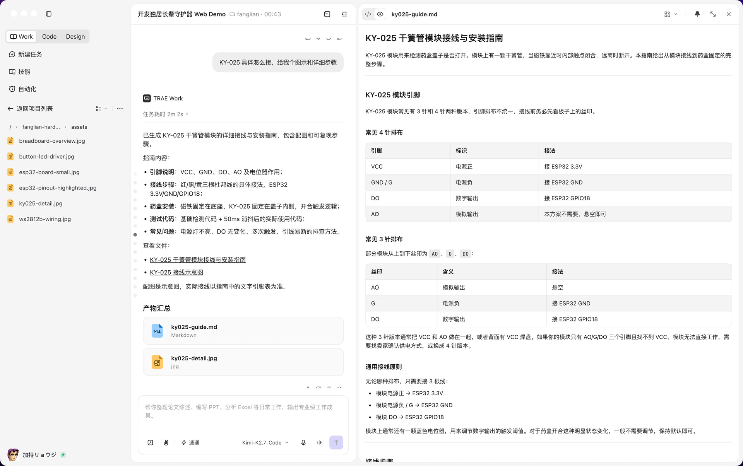Toggle the 速通 fast mode button

(x=190, y=443)
